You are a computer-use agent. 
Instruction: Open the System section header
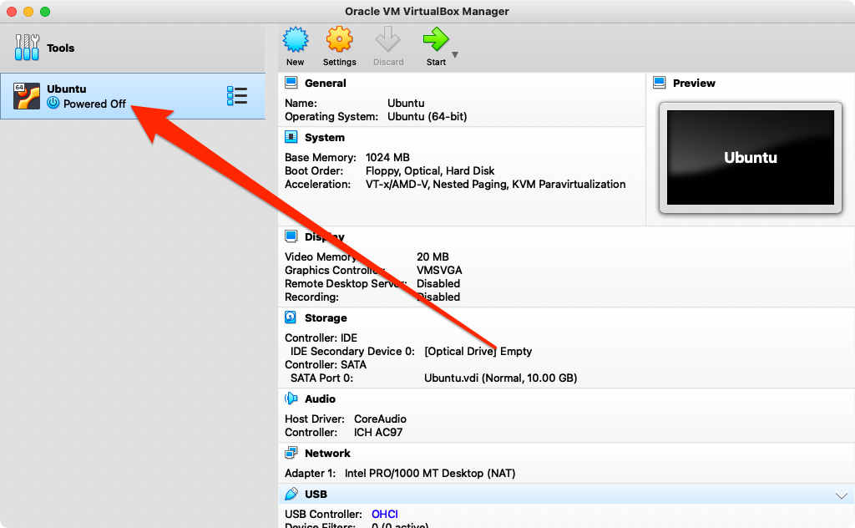click(x=324, y=137)
